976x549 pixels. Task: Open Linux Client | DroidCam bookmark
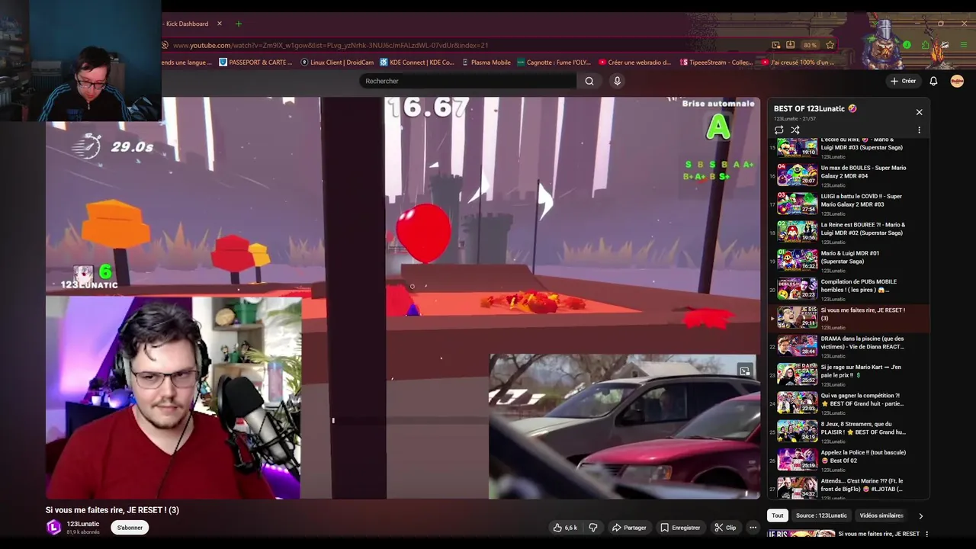(337, 63)
